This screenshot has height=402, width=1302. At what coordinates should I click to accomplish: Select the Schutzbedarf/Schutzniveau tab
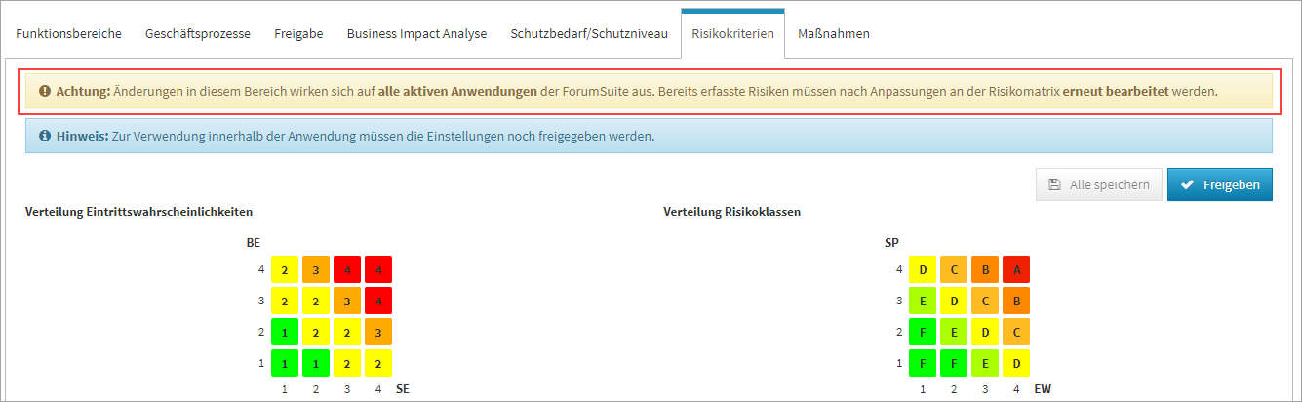589,33
